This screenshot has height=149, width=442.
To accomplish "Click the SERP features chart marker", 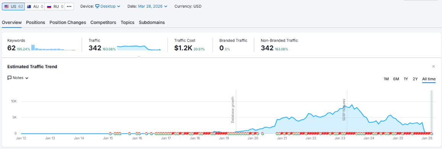I will (x=344, y=110).
